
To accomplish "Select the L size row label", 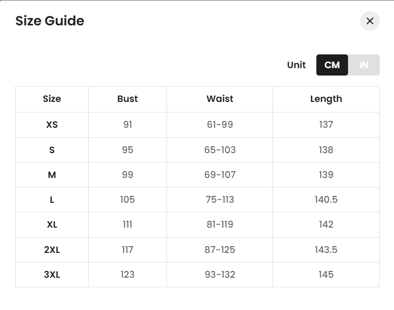I will pyautogui.click(x=52, y=200).
